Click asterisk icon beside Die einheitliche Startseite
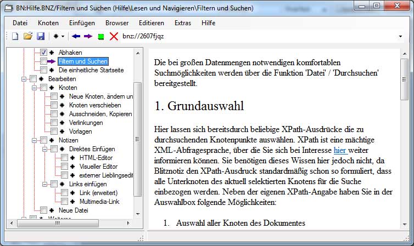Image resolution: width=414 pixels, height=246 pixels. point(52,70)
